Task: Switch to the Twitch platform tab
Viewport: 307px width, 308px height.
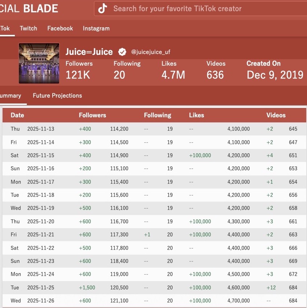Action: (x=28, y=28)
